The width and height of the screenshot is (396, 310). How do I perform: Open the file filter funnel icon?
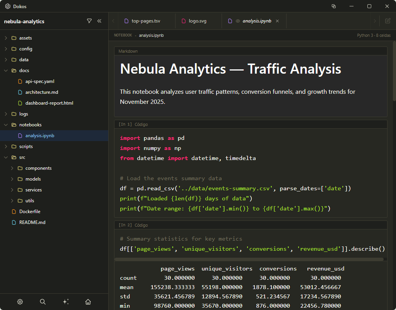89,21
